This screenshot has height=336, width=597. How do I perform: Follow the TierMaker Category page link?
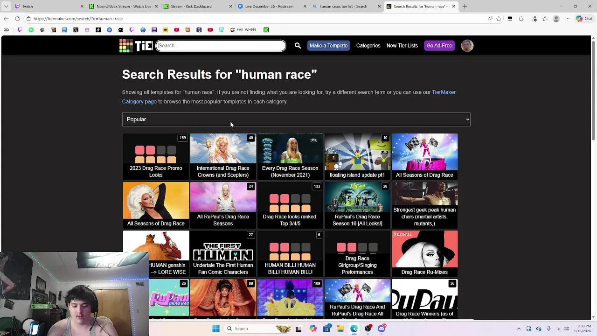[x=289, y=97]
